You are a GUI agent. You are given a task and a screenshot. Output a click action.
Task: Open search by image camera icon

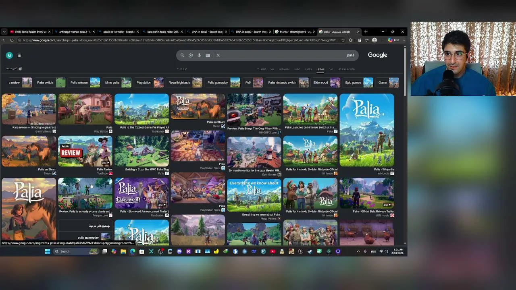(x=191, y=55)
